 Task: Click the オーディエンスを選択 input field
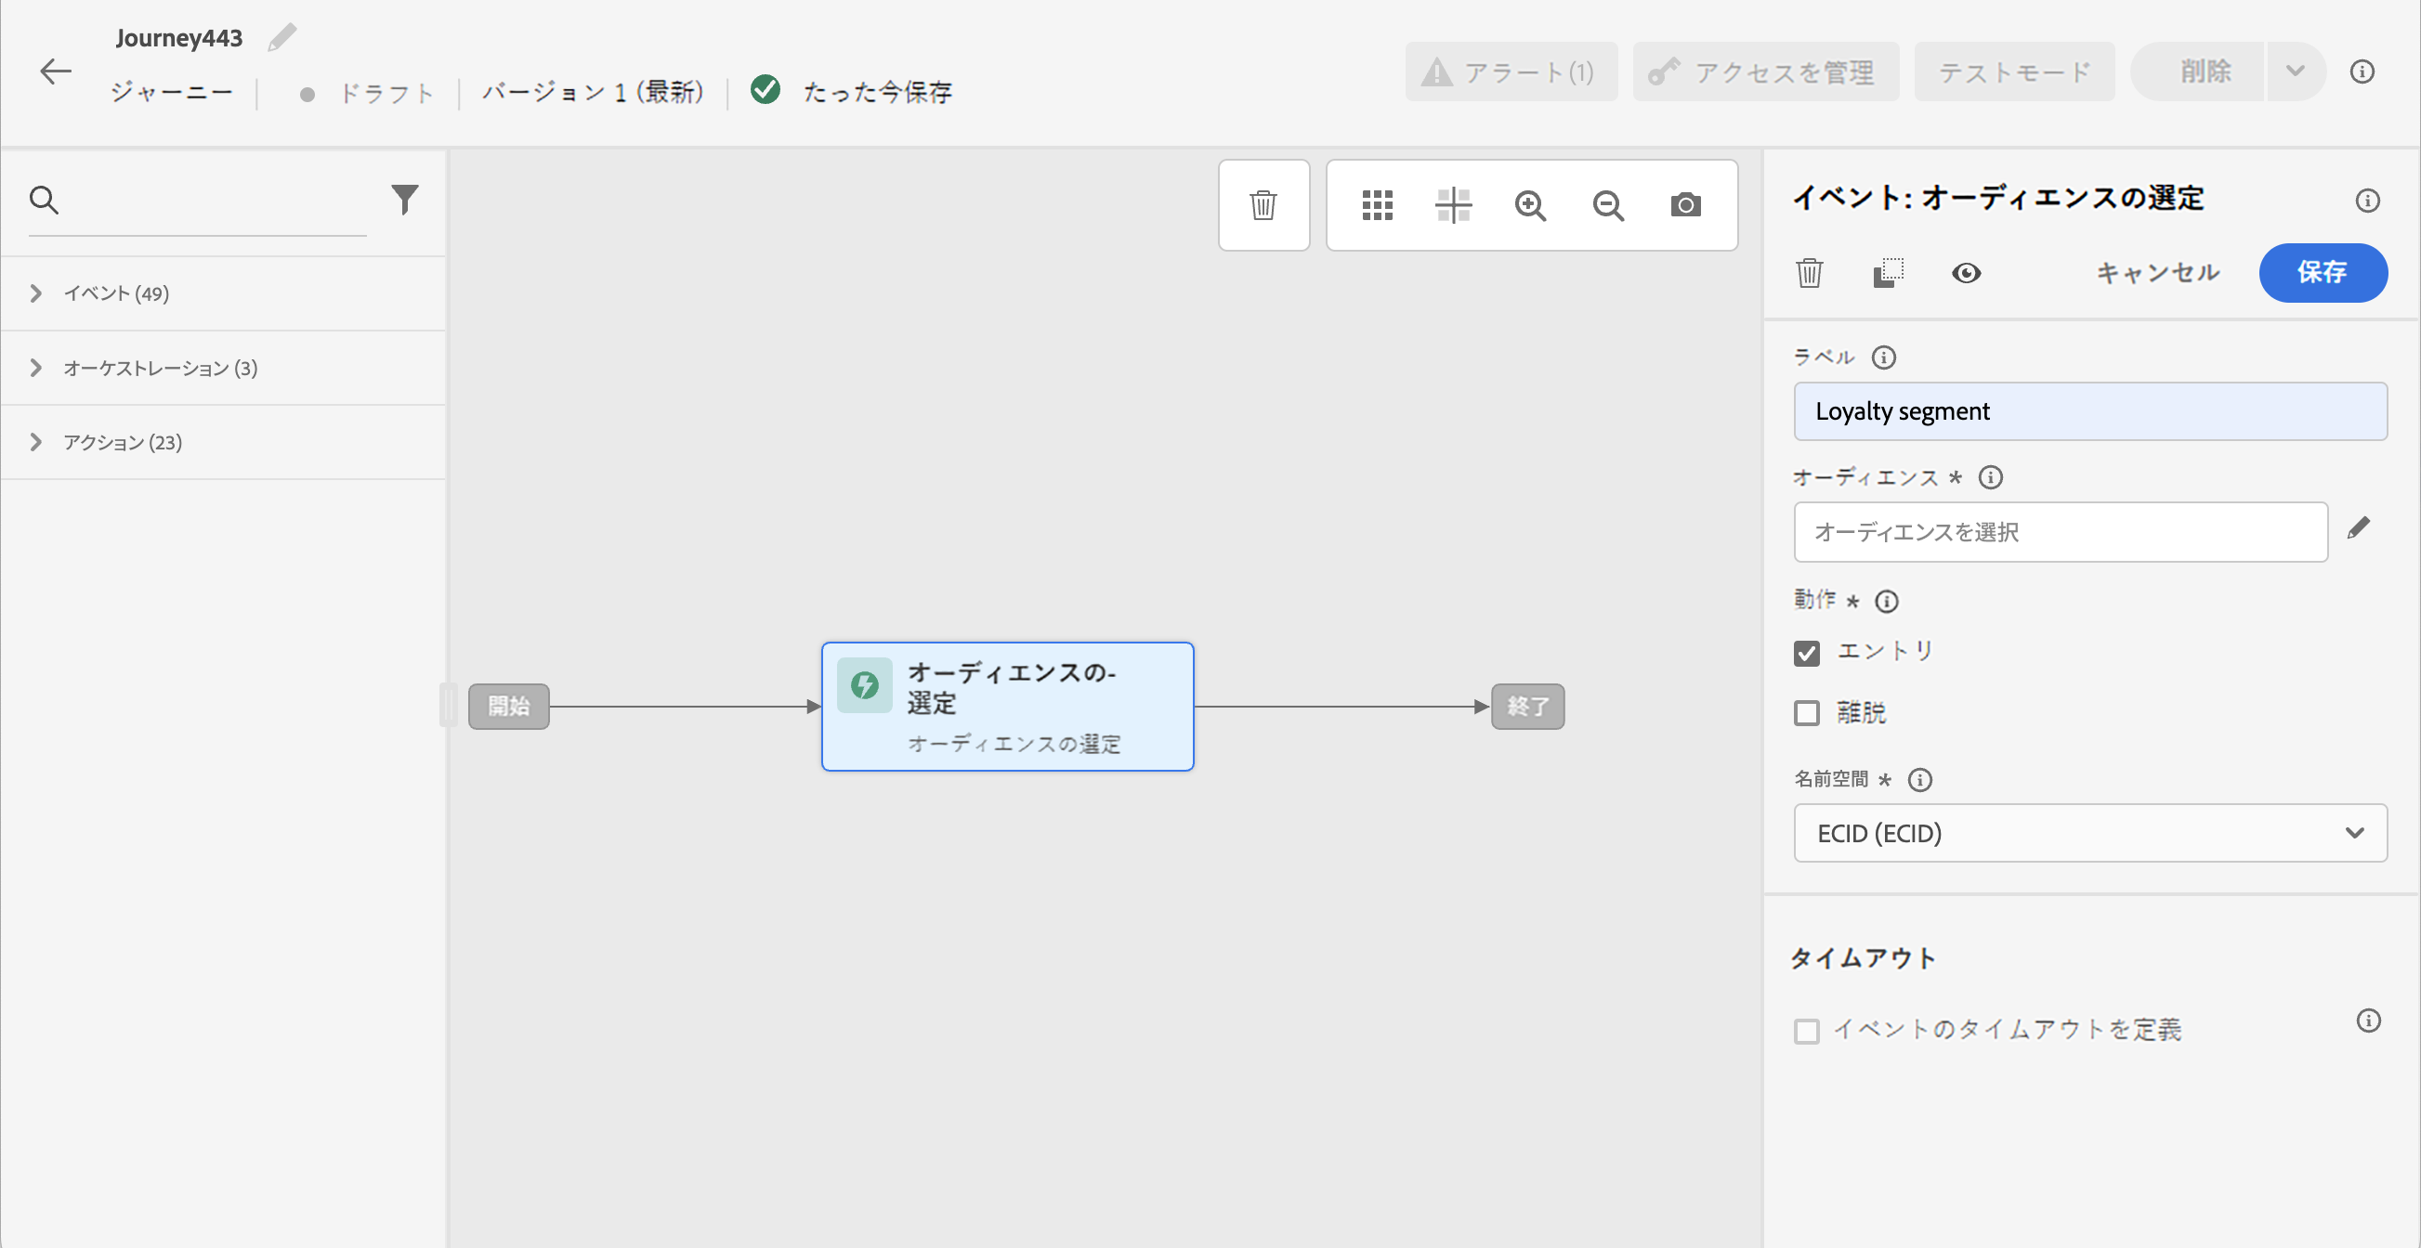(x=2060, y=532)
